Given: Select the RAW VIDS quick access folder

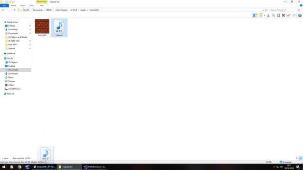Looking at the screenshot, I should point(12,45).
